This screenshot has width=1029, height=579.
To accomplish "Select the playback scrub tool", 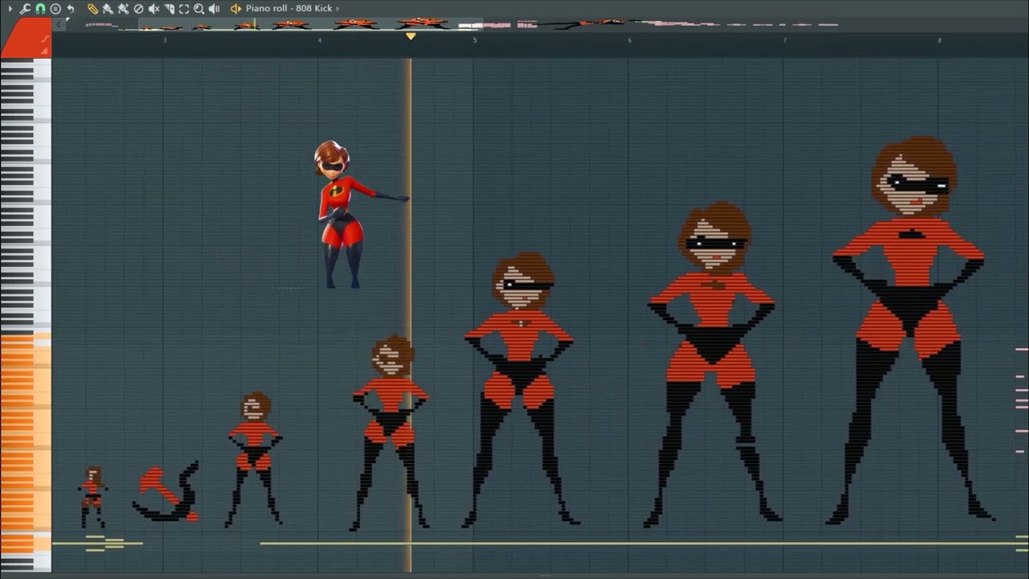I will pos(215,8).
